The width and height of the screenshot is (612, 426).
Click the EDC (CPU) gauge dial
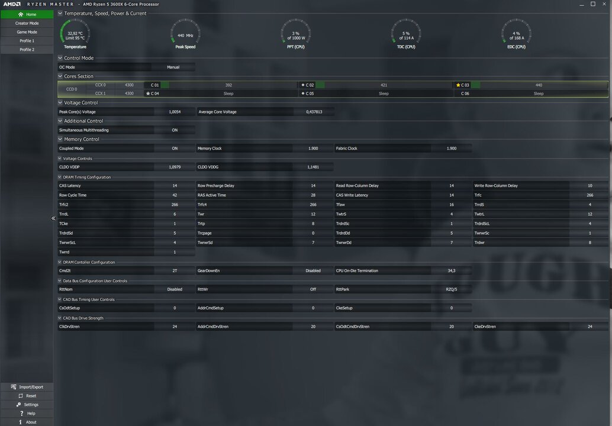(516, 32)
